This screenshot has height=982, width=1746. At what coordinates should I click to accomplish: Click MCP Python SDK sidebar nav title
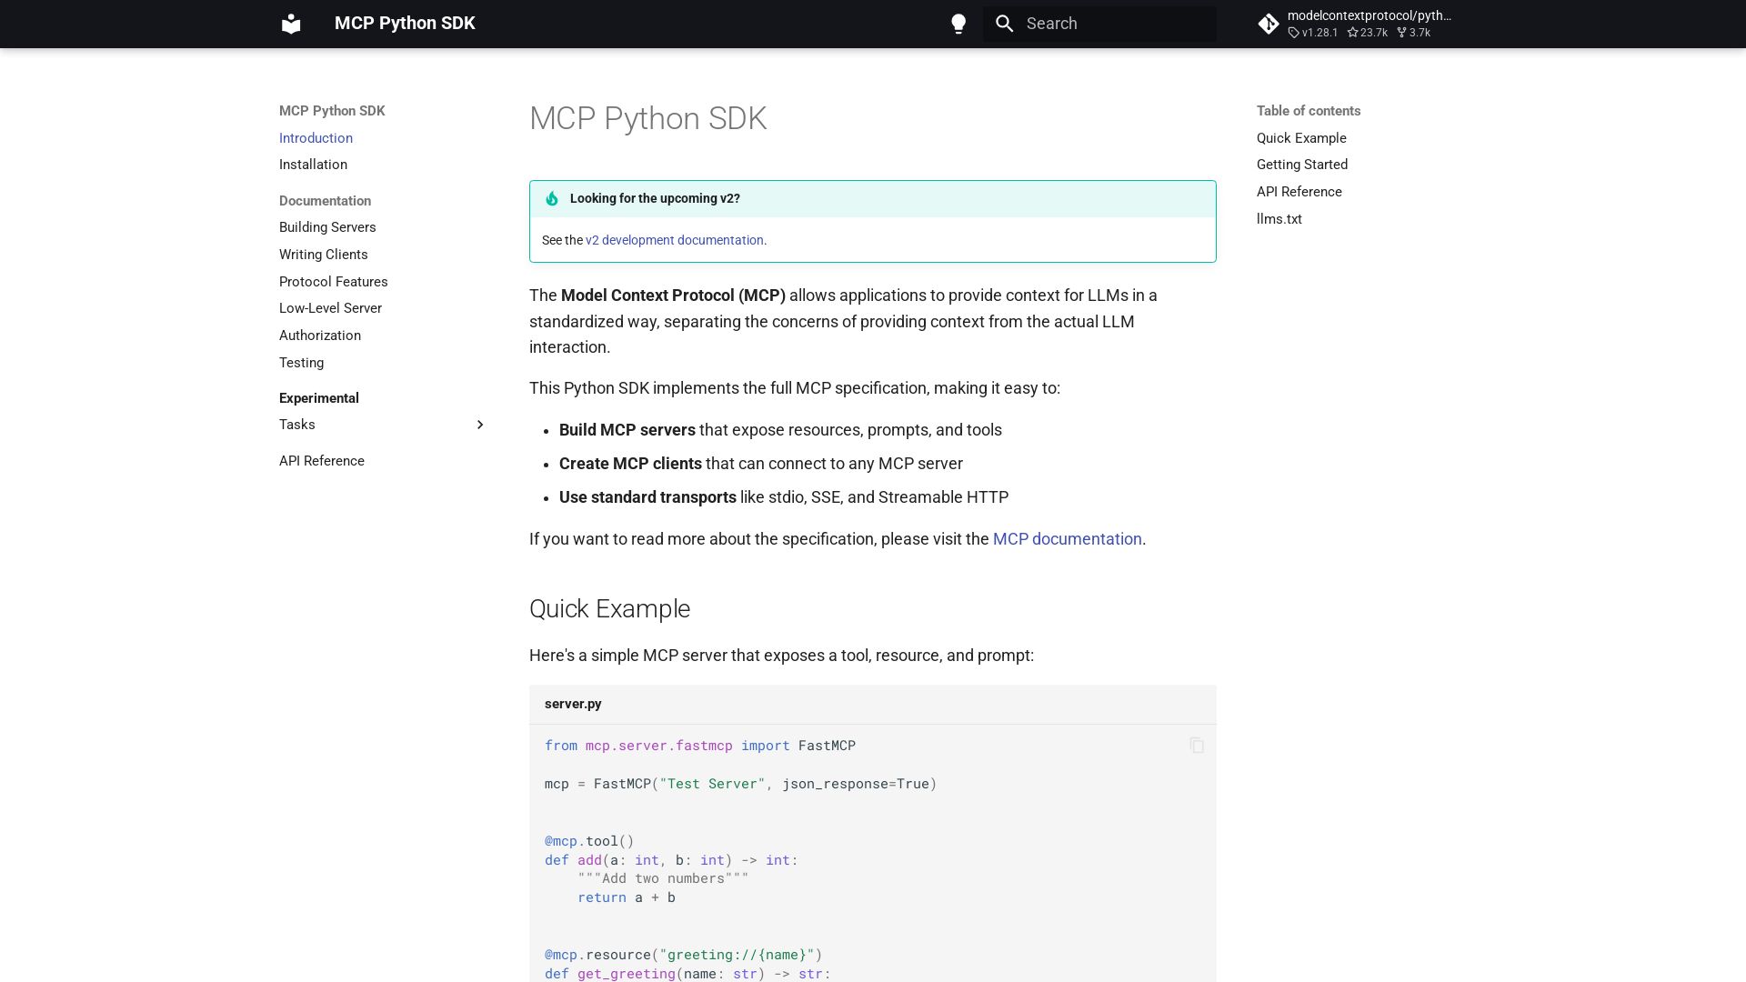click(x=332, y=111)
